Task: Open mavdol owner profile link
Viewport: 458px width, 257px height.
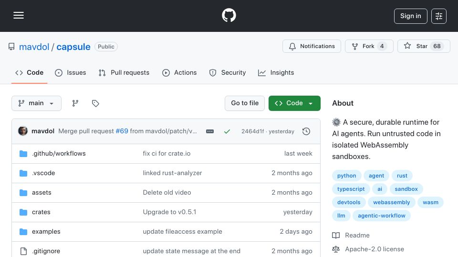Action: (x=34, y=47)
